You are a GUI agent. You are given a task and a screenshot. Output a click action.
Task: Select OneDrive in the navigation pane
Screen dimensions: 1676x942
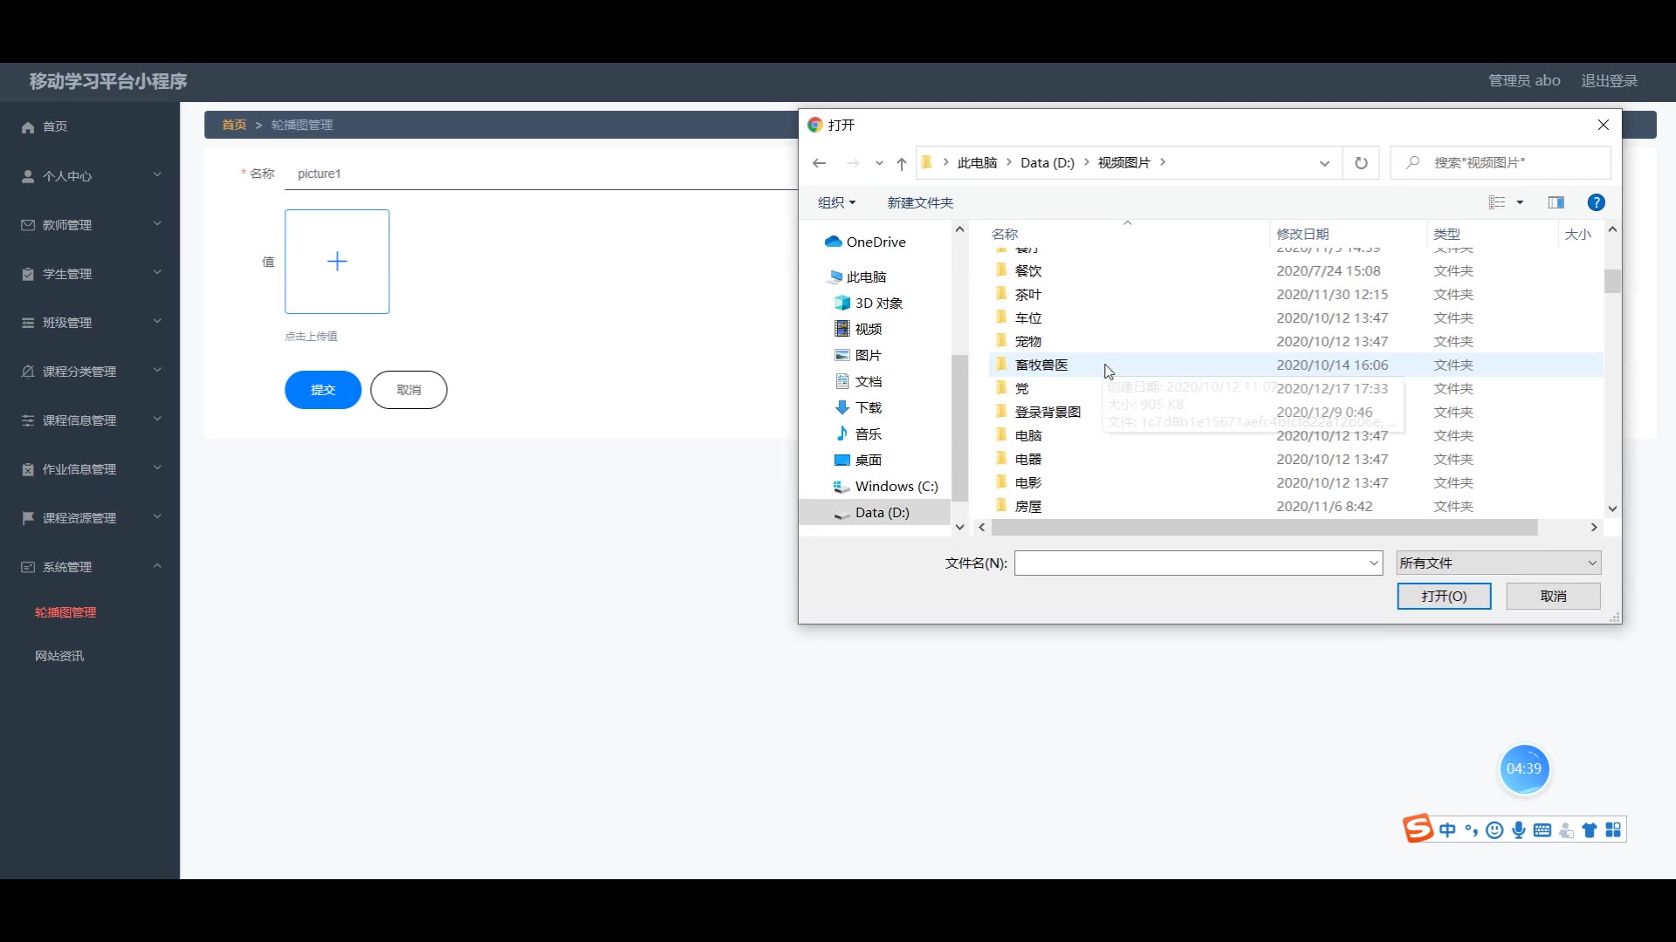[x=865, y=242]
